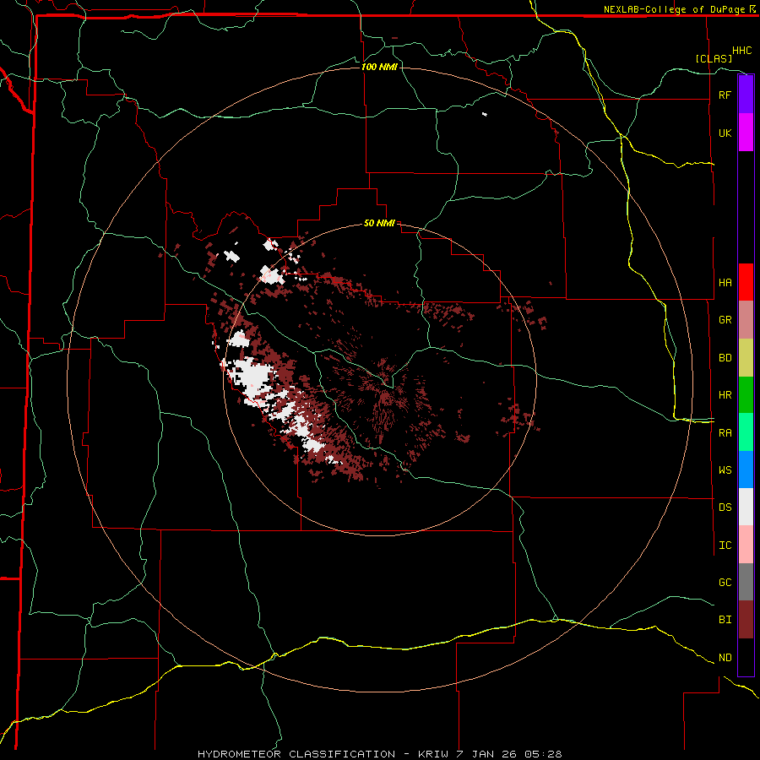760x760 pixels.
Task: Click the HR green legend swatch
Action: click(746, 395)
